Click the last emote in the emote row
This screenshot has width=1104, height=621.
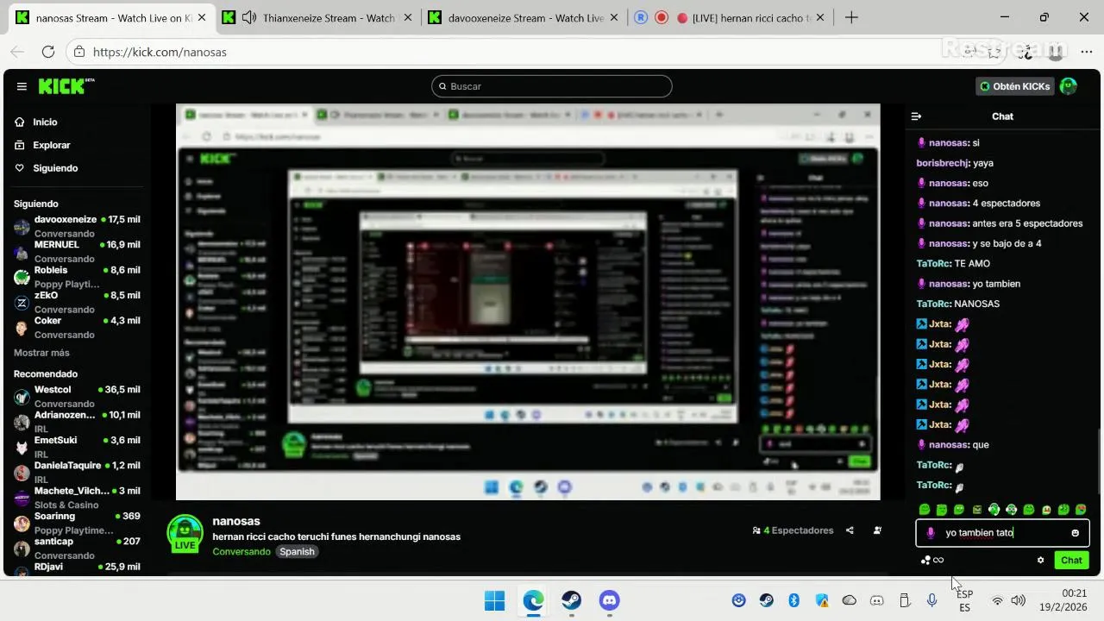[1081, 510]
